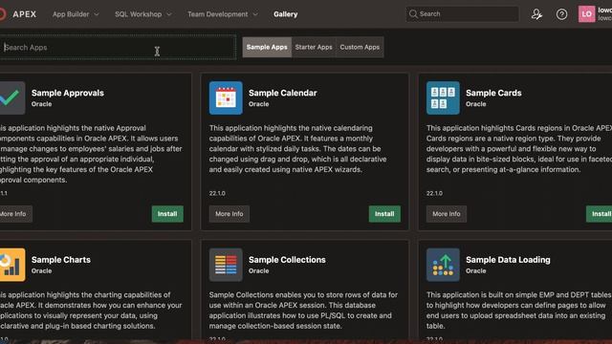Switch to the Sample Apps tab
The image size is (612, 344).
click(267, 47)
